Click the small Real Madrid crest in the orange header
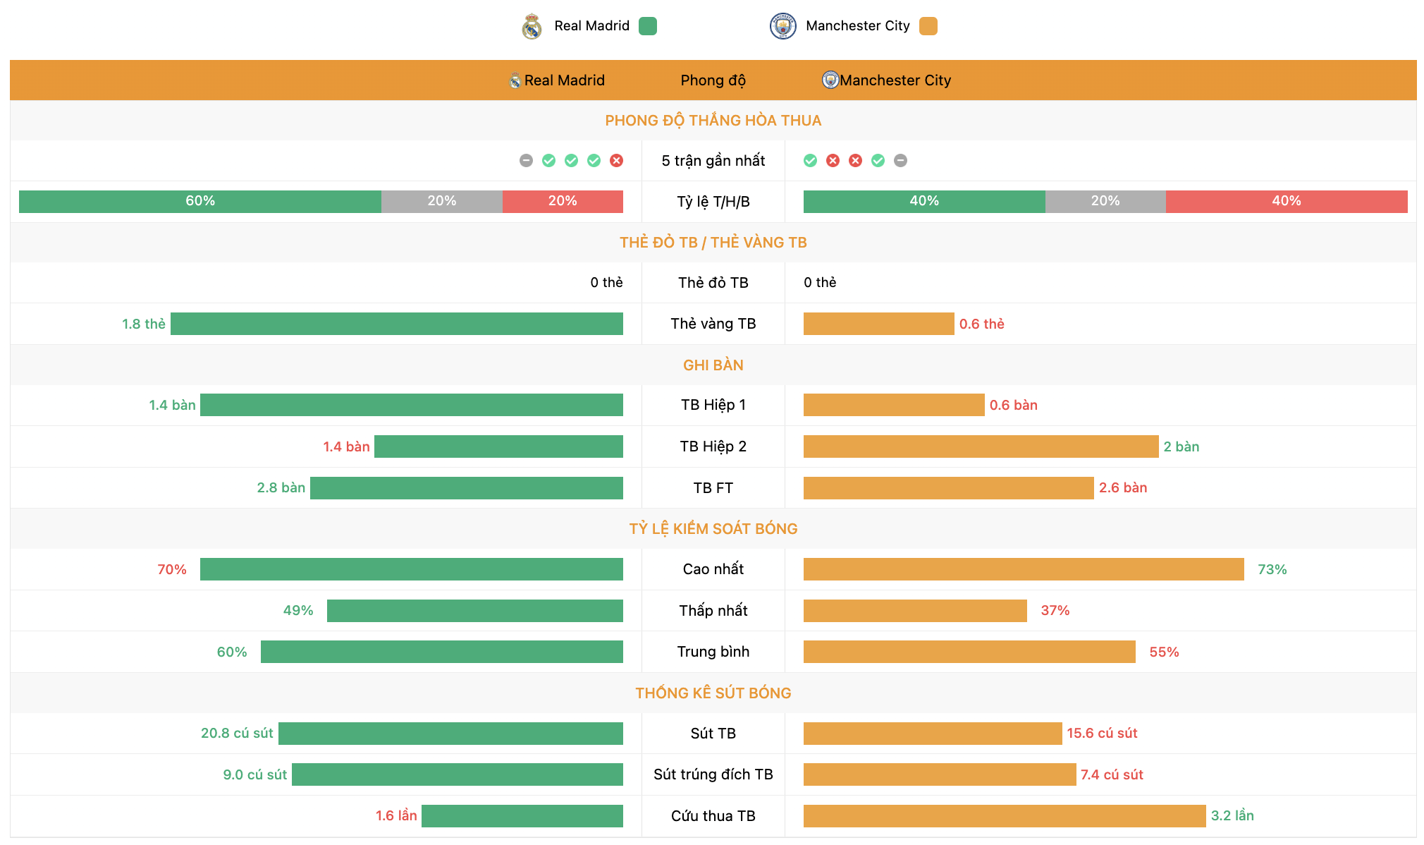The width and height of the screenshot is (1424, 845). point(515,80)
